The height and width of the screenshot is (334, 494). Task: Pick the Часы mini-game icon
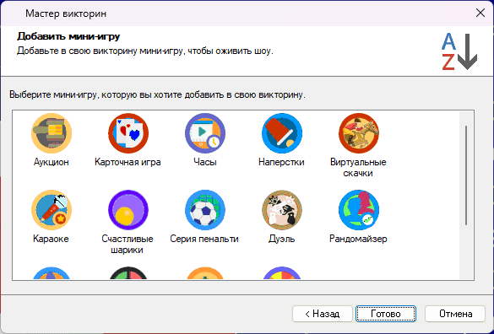(x=205, y=133)
